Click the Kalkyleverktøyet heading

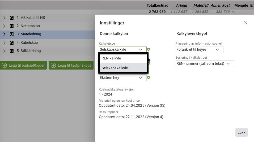pos(192,34)
